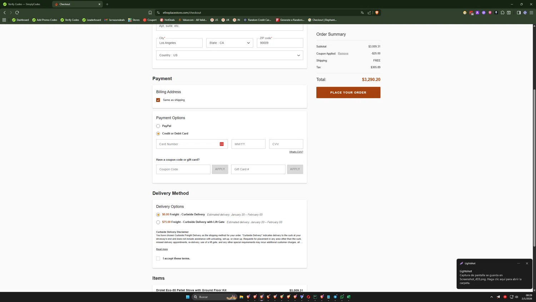Click the translate page icon in address bar
This screenshot has height=302, width=536.
(x=362, y=13)
